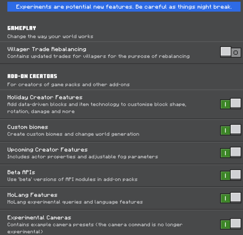Enable the Villager Trade Rebalancing toggle
Screen dimensions: 243x235
click(x=231, y=52)
